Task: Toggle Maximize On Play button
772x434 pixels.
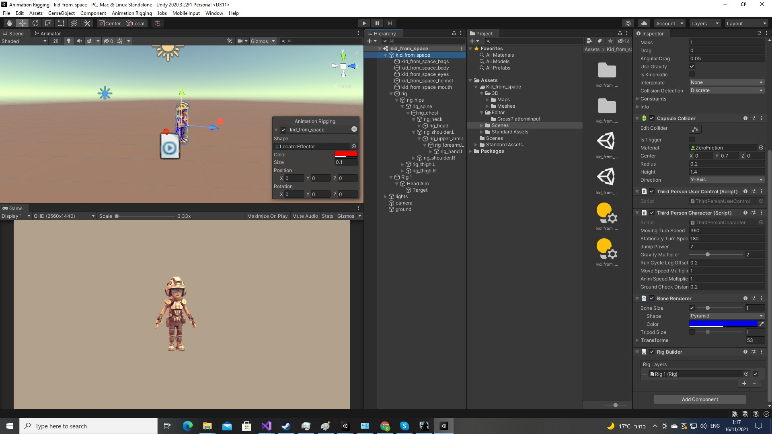Action: point(267,216)
